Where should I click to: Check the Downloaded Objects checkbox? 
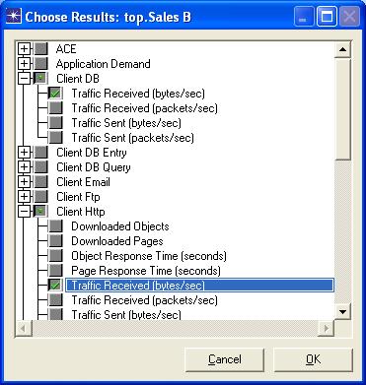(55, 226)
